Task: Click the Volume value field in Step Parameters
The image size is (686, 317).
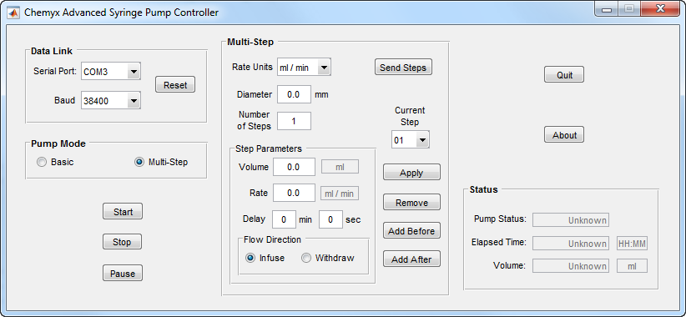Action: click(x=294, y=167)
